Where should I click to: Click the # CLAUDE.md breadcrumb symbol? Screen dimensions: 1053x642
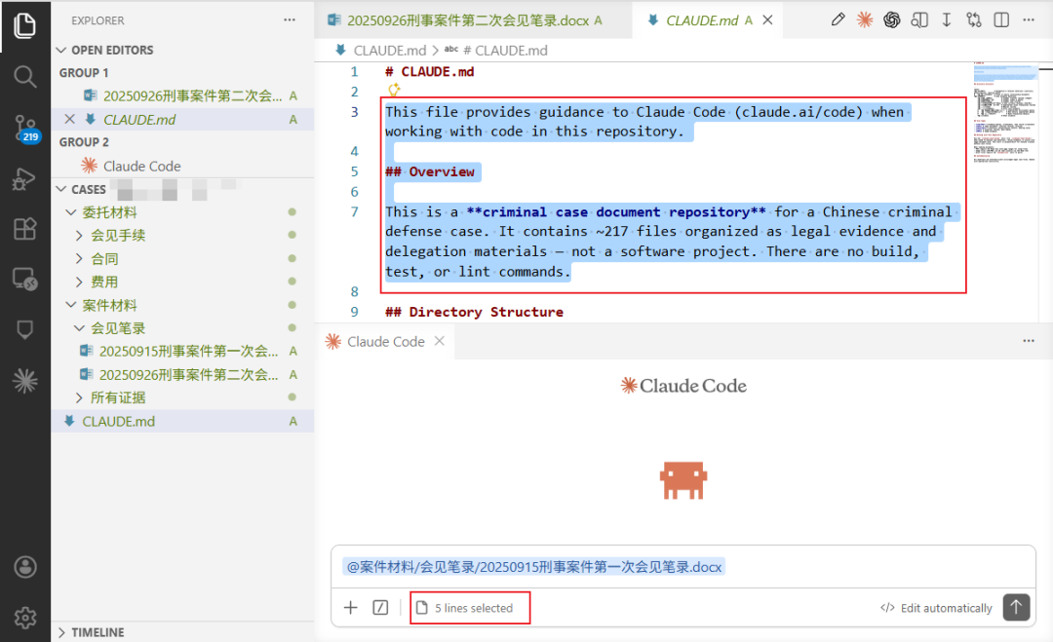click(504, 51)
